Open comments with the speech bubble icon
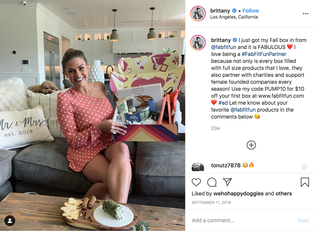This screenshot has height=231, width=315. (x=212, y=182)
